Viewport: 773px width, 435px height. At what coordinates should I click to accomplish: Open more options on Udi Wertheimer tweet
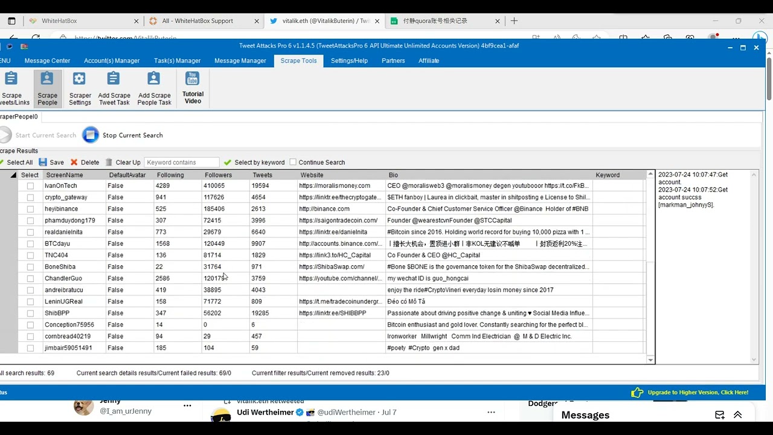(492, 413)
